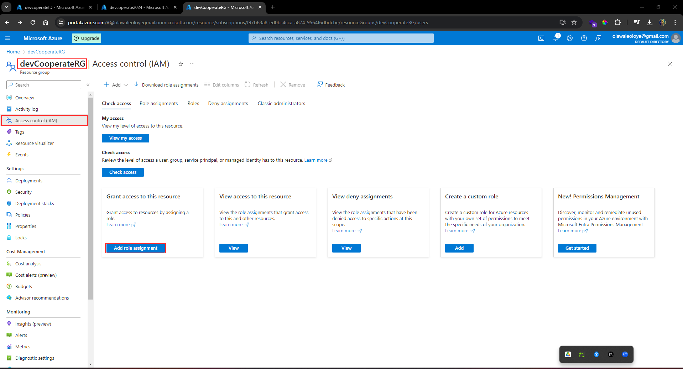
Task: Open the Feedback panel icon
Action: click(320, 85)
